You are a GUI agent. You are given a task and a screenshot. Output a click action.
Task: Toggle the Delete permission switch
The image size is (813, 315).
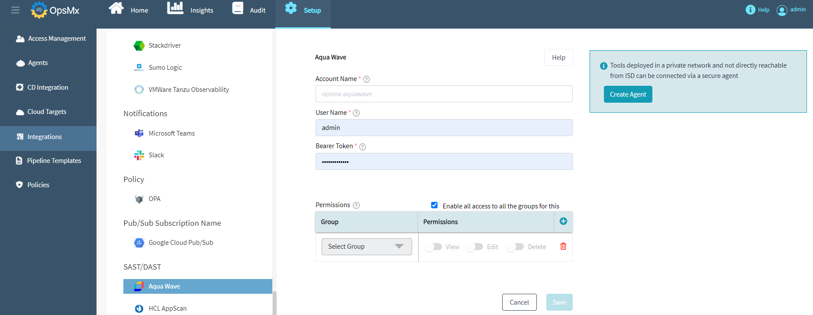[x=515, y=247]
